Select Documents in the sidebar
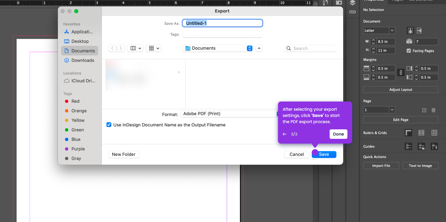Image resolution: width=446 pixels, height=222 pixels. (80, 51)
